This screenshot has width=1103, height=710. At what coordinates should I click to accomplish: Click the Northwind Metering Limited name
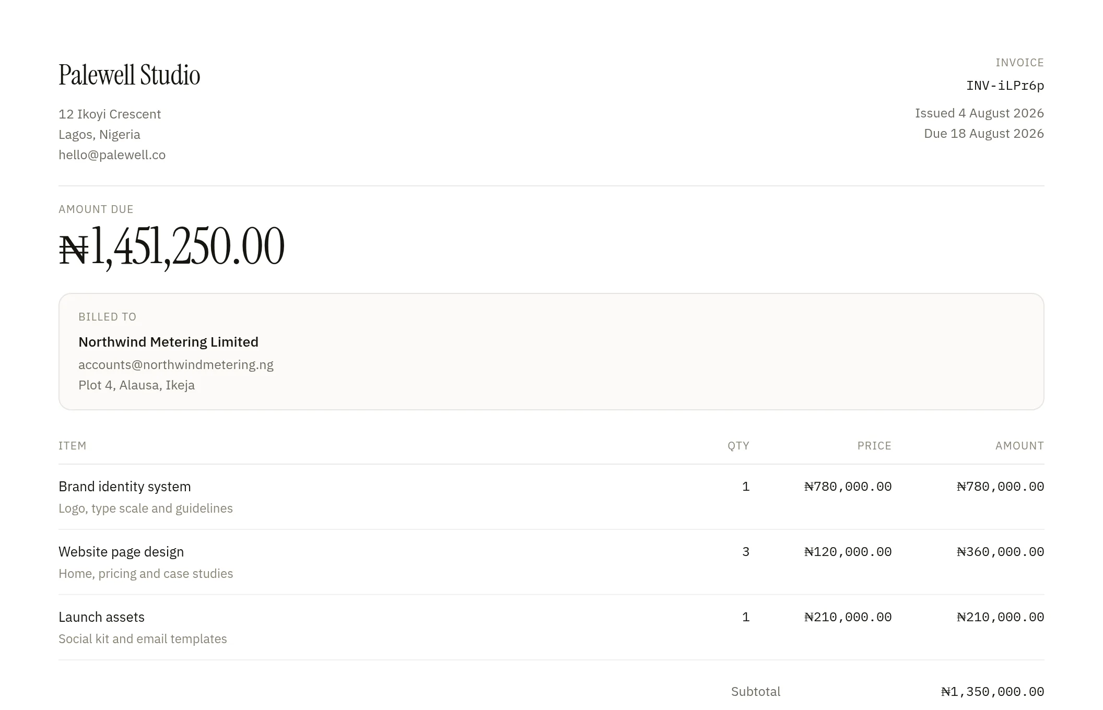pyautogui.click(x=168, y=342)
